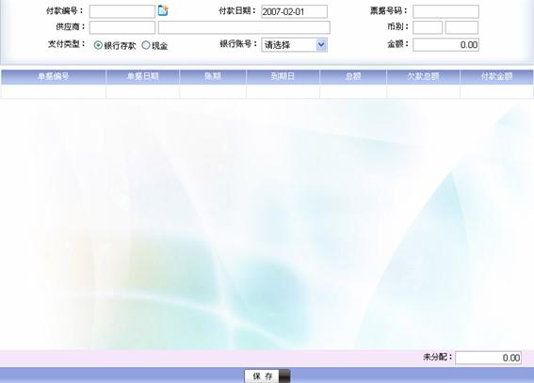Focus the 付款编号 input field
Image resolution: width=534 pixels, height=383 pixels.
[122, 11]
